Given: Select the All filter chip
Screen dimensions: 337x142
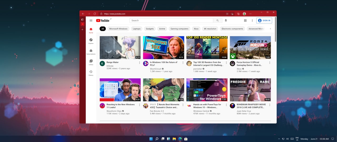Looking at the screenshot, I should click(x=103, y=29).
